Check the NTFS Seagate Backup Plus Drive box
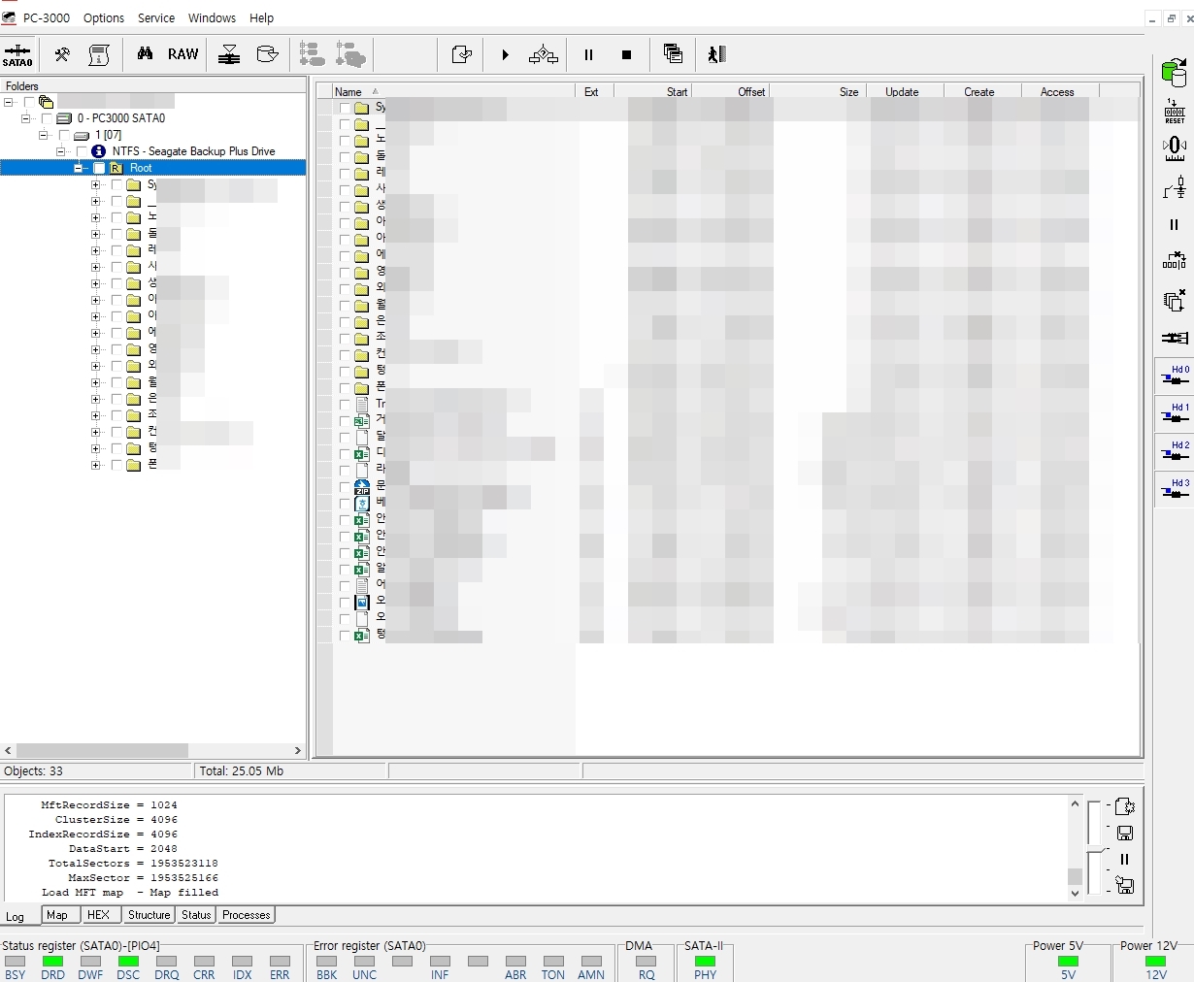Image resolution: width=1194 pixels, height=982 pixels. point(82,151)
